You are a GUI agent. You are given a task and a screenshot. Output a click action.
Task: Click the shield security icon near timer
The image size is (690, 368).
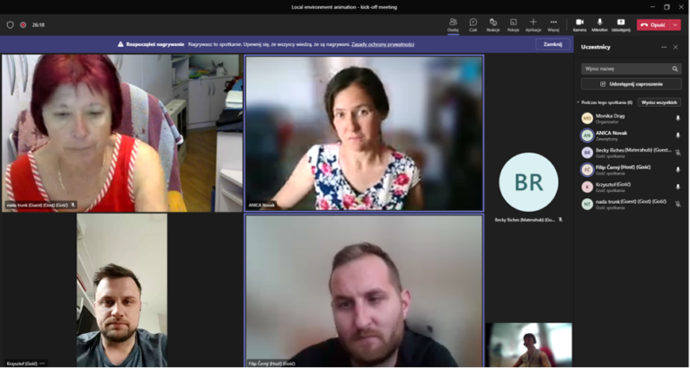pyautogui.click(x=11, y=25)
